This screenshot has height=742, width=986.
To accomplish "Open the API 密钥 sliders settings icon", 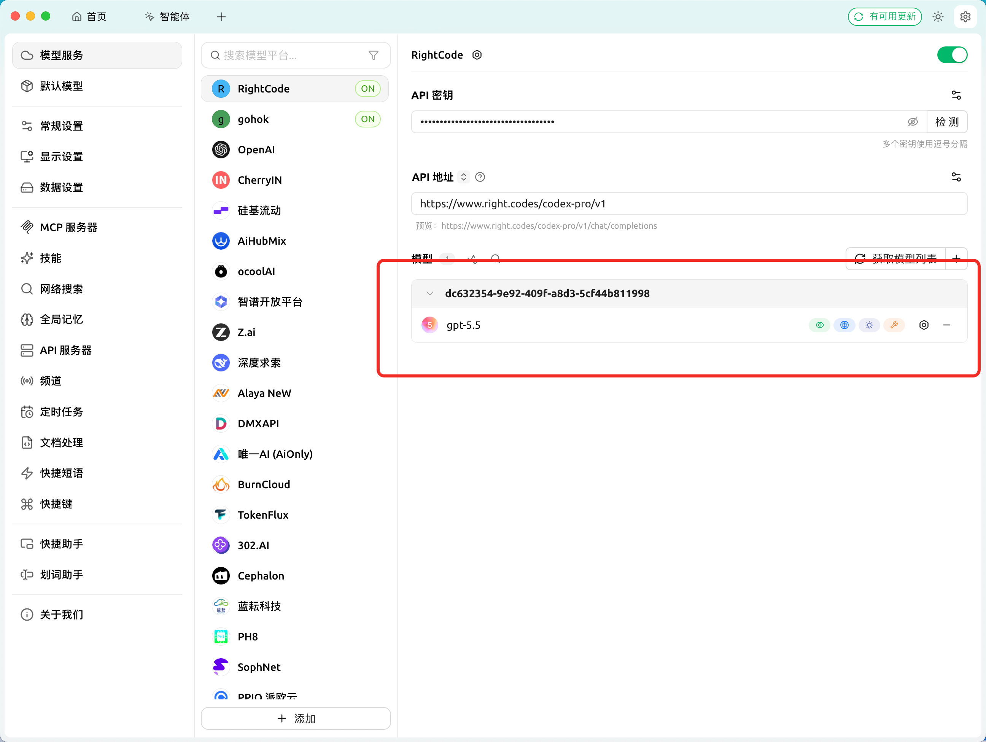I will (x=956, y=95).
